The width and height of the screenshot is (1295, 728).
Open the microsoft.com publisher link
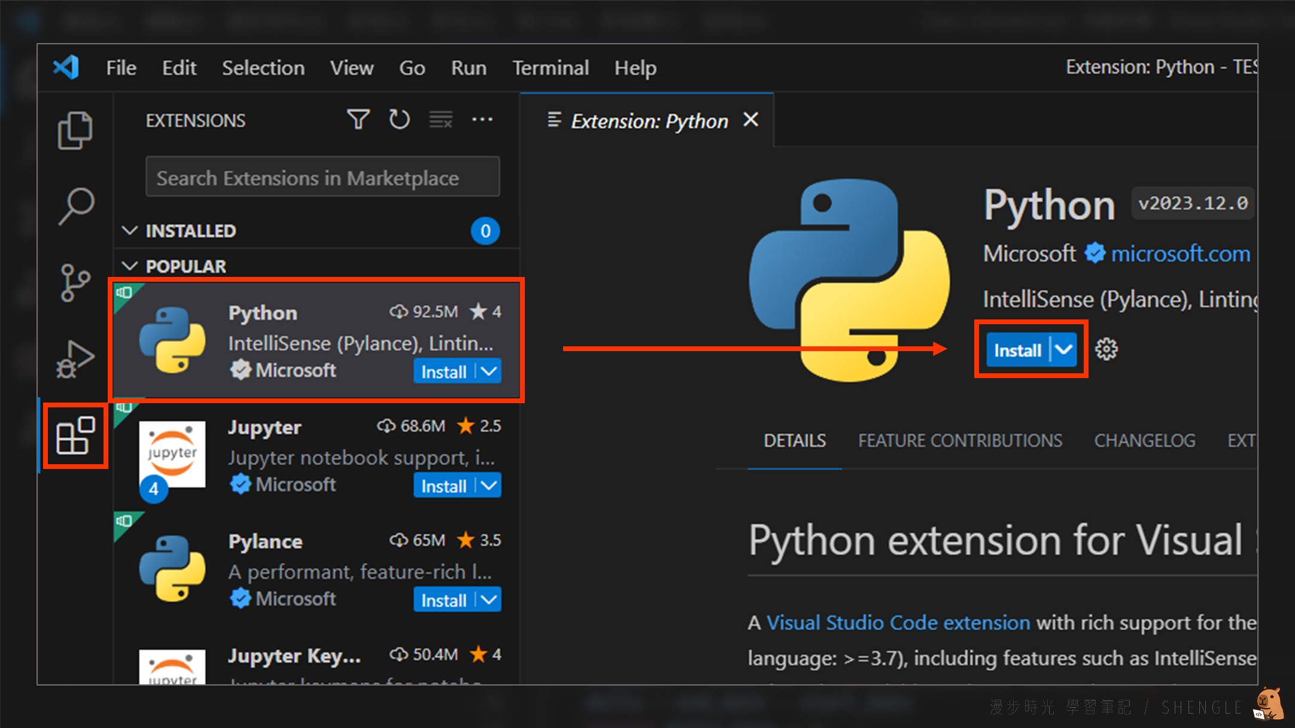click(x=1181, y=254)
